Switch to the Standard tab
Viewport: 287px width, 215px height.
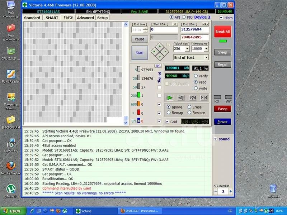(32, 18)
